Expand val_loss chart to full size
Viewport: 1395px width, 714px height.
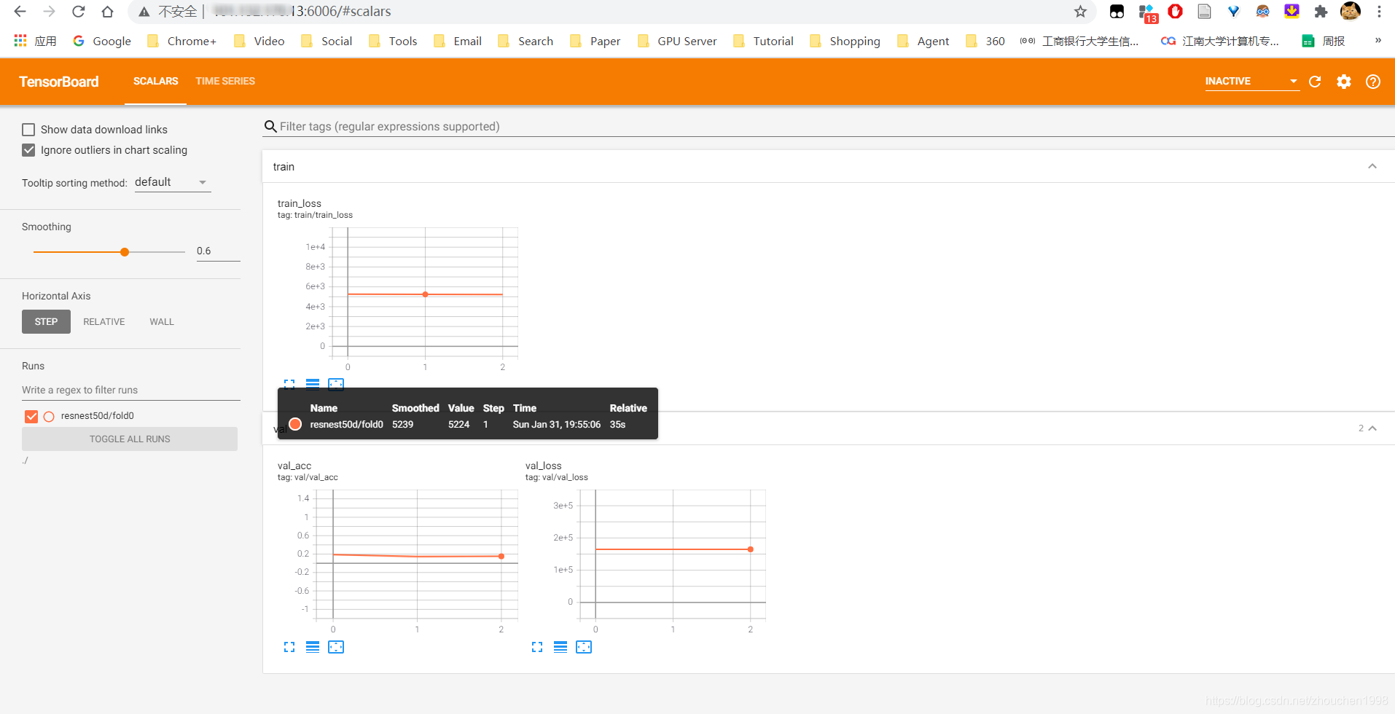coord(537,647)
